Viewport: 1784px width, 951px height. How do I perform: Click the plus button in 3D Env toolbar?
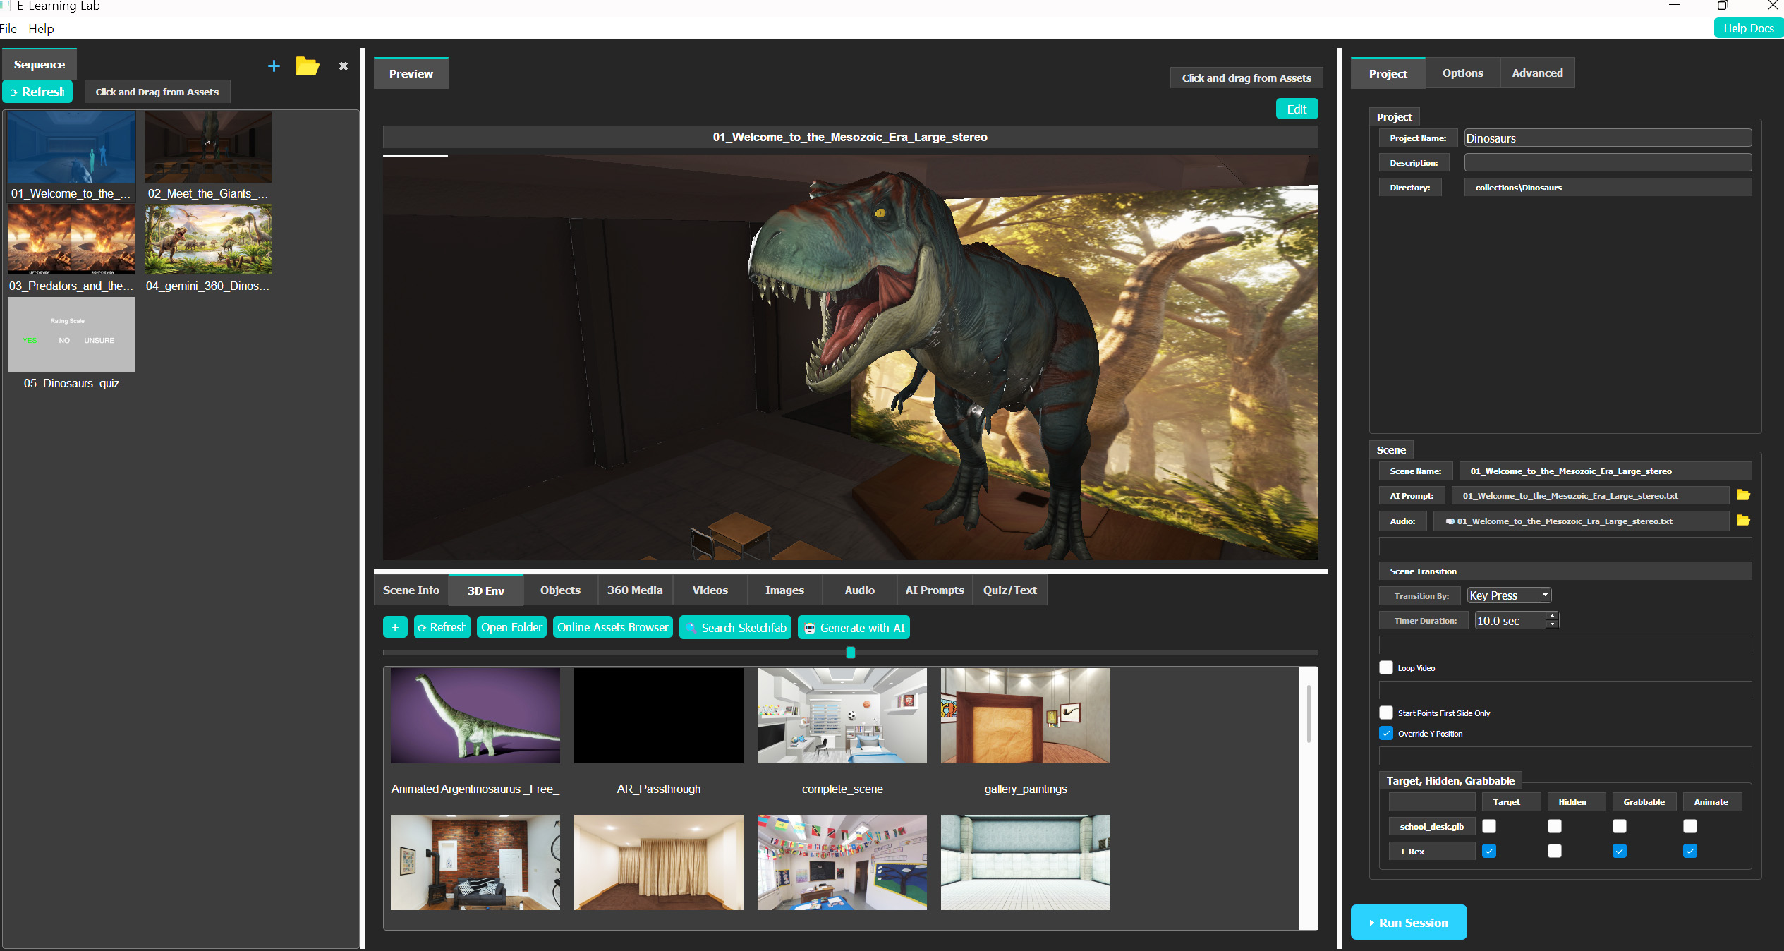tap(395, 627)
